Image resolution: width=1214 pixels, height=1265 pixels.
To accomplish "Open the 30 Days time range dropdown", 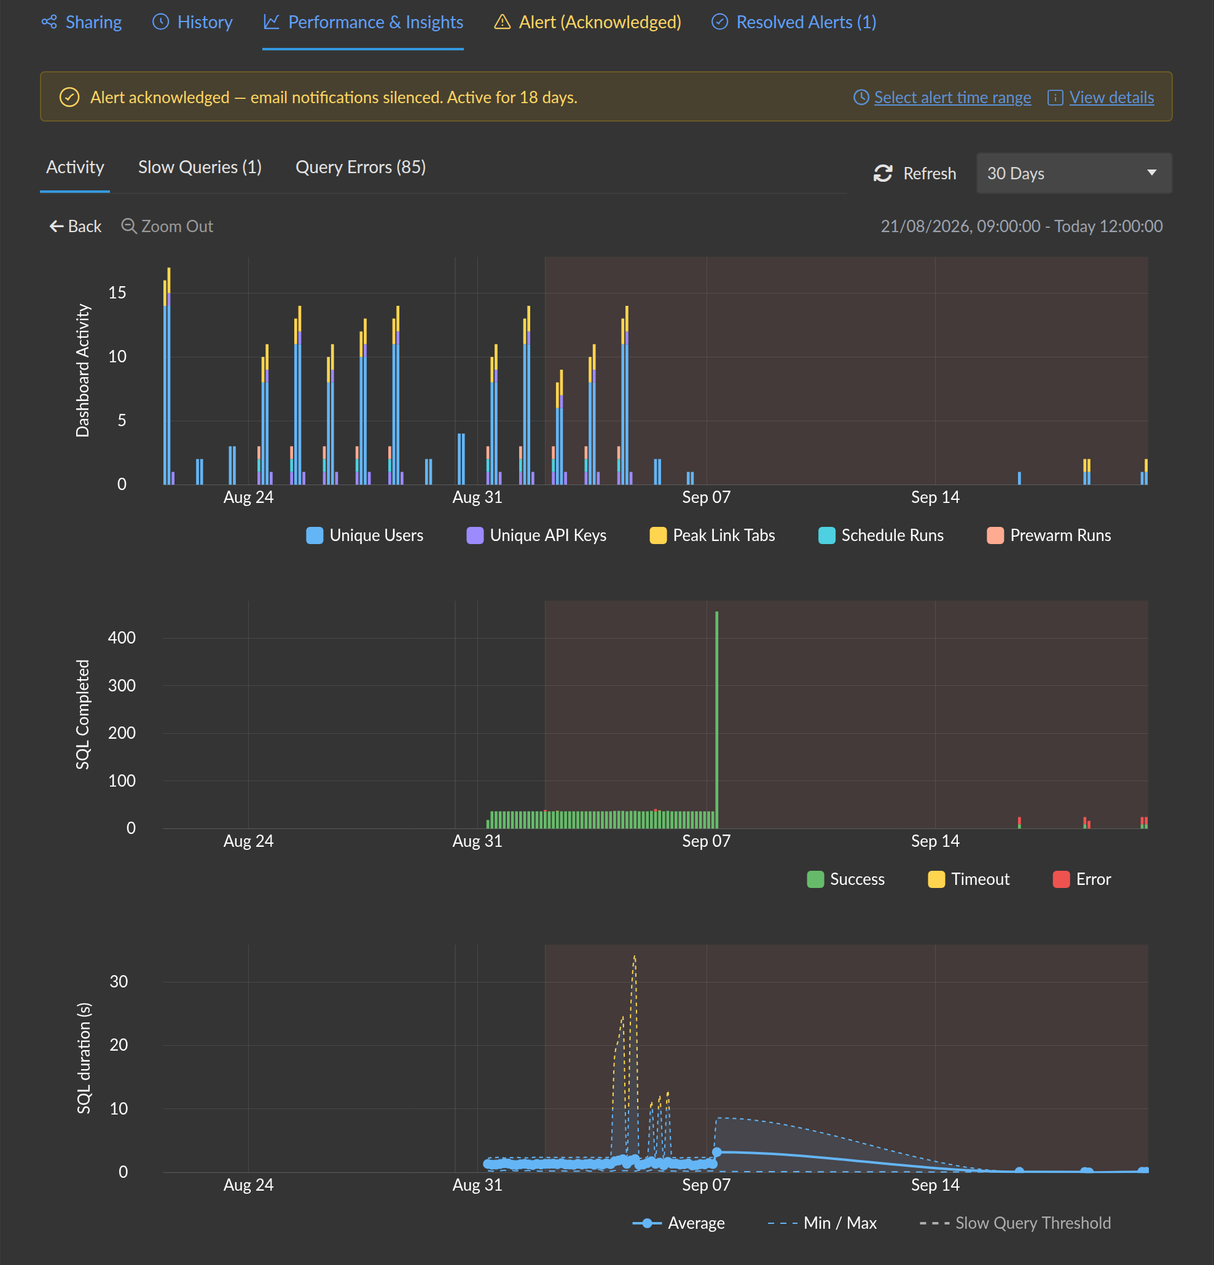I will click(1074, 173).
